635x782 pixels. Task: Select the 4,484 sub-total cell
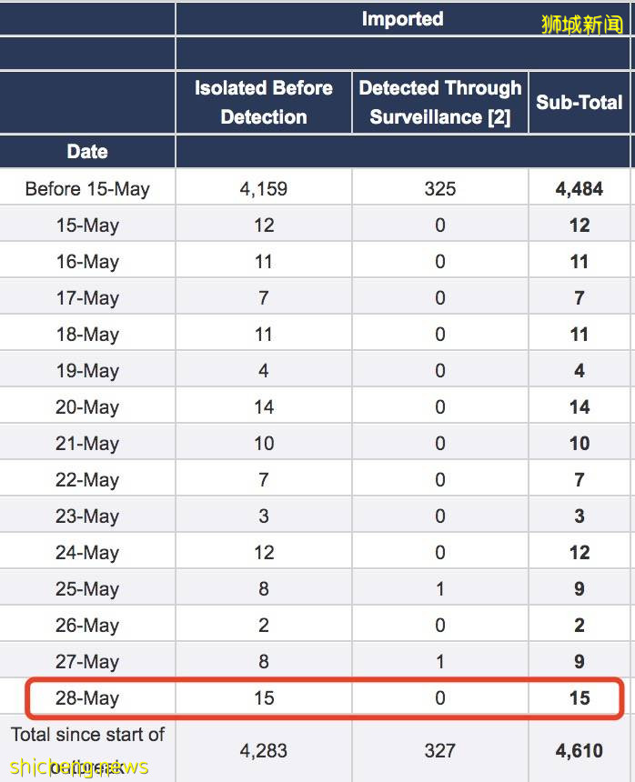click(x=580, y=189)
